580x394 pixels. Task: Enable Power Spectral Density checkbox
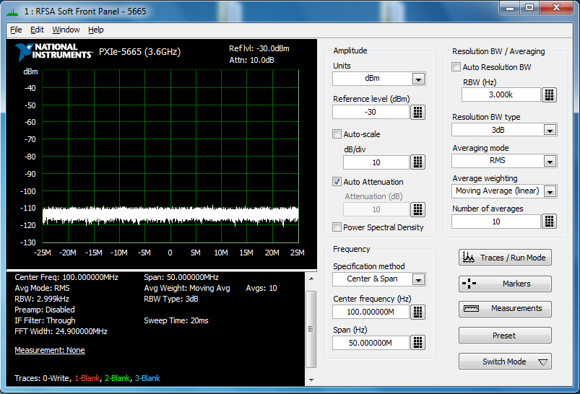click(337, 227)
